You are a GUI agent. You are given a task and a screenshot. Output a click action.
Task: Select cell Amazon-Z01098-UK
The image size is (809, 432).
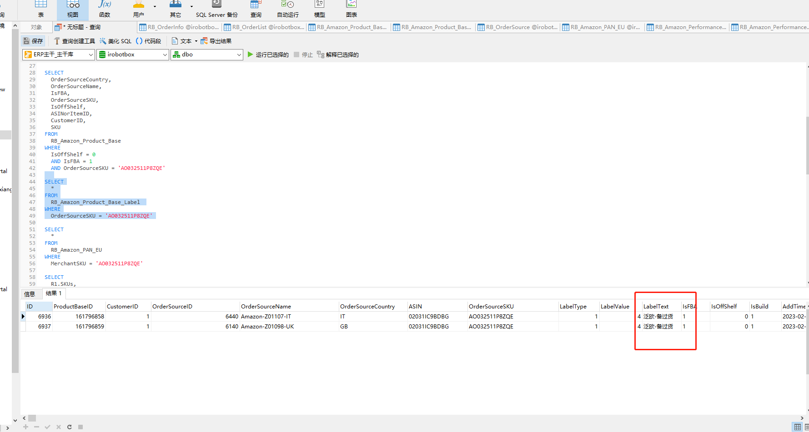(289, 327)
